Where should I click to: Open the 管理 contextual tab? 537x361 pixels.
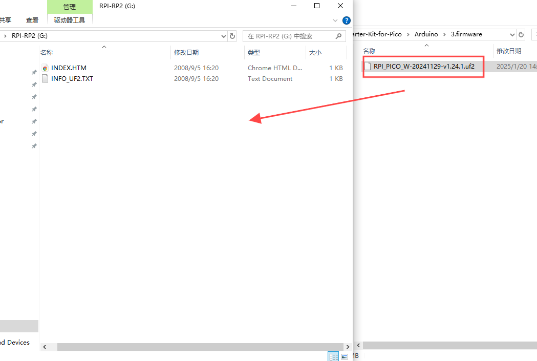coord(70,7)
